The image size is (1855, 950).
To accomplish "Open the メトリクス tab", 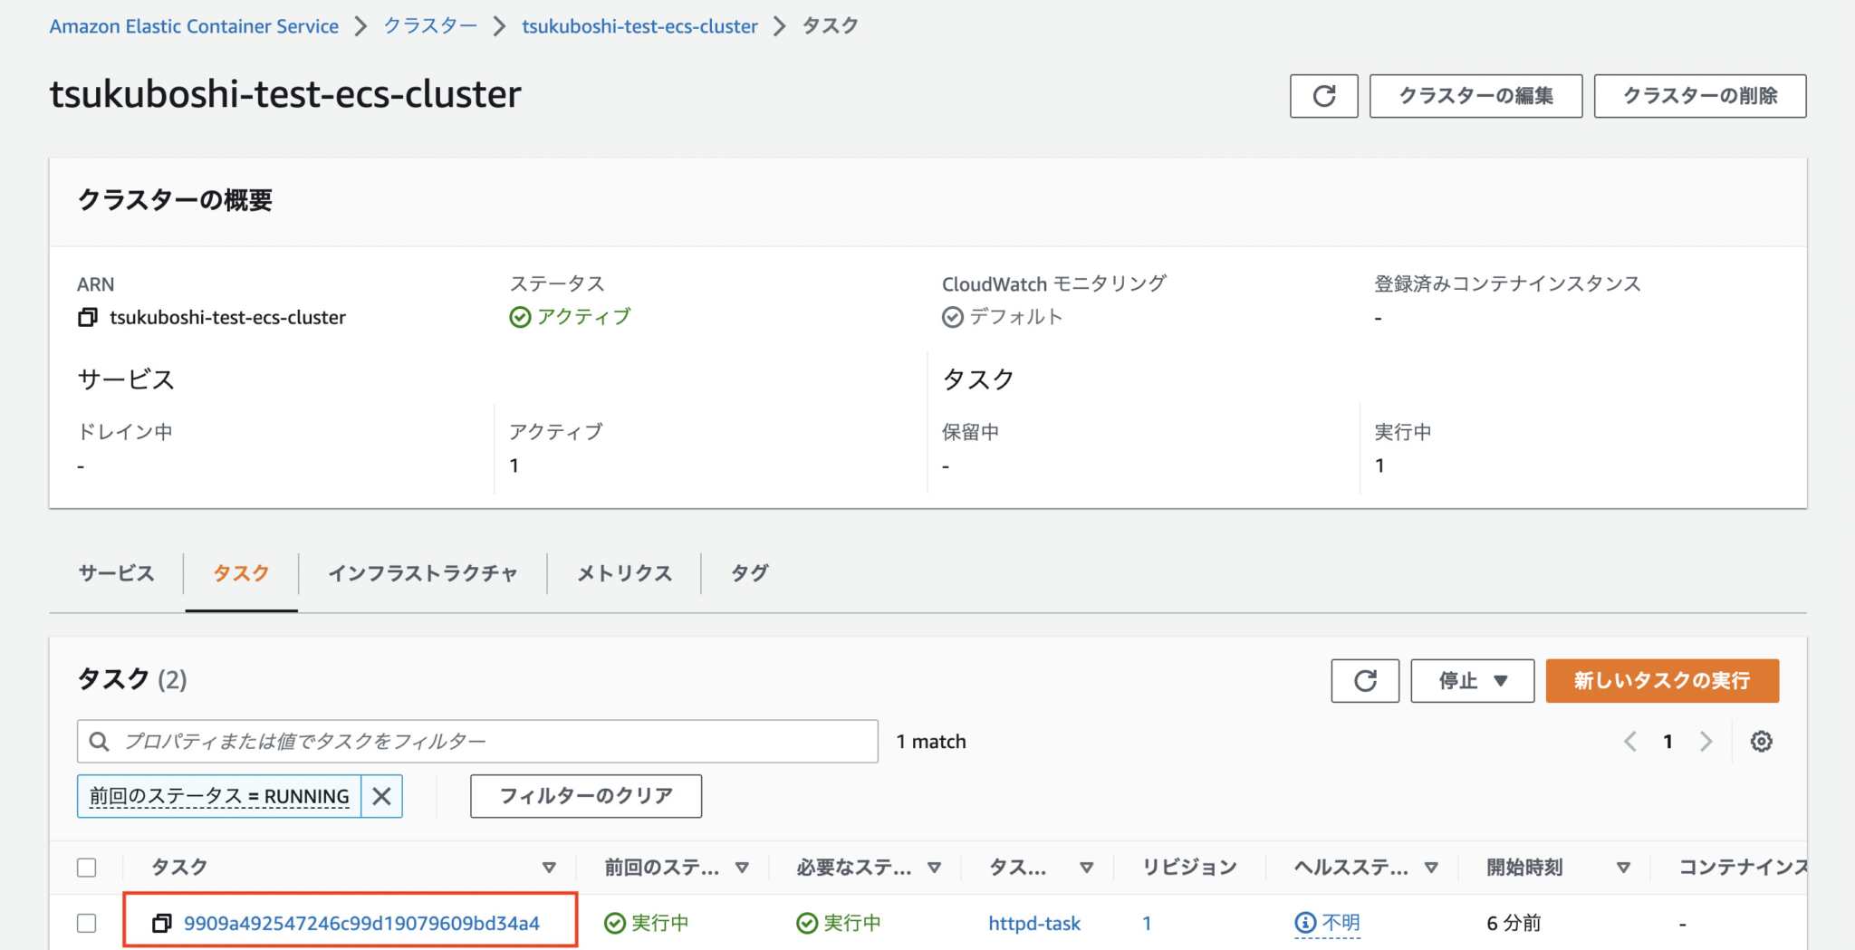I will click(623, 572).
